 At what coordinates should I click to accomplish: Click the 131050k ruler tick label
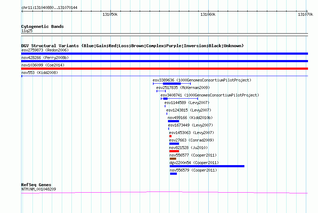(110, 14)
